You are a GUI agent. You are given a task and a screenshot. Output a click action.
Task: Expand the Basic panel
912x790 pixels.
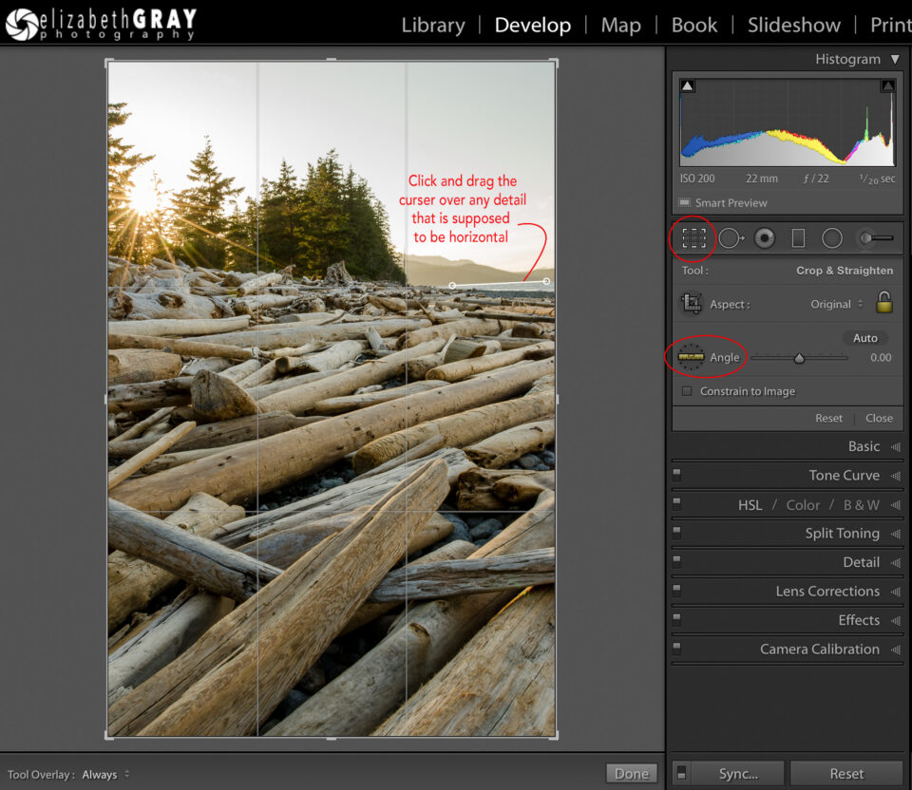coord(864,446)
